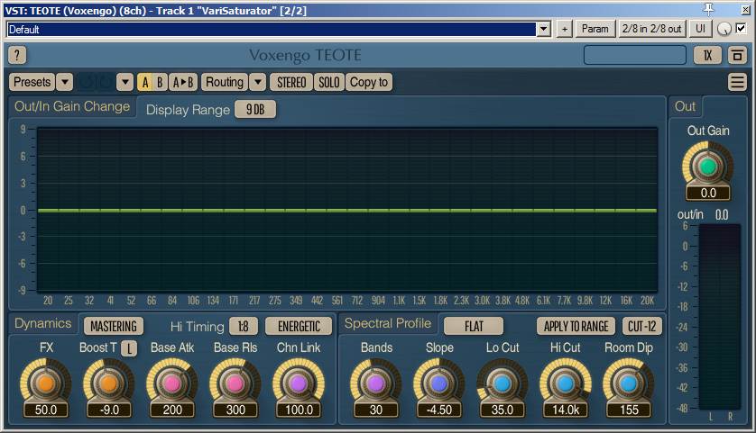
Task: Click the Base Rls knob
Action: (x=235, y=383)
